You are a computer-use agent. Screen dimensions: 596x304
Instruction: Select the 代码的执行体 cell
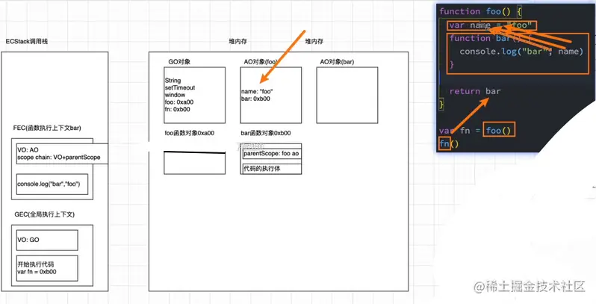(x=271, y=168)
